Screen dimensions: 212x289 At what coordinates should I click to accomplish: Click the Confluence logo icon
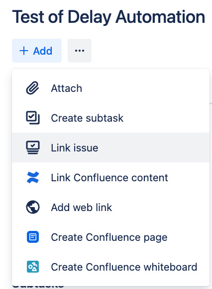[33, 177]
